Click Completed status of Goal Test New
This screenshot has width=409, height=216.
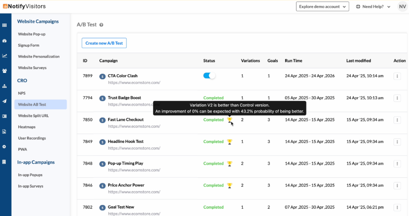tap(213, 207)
